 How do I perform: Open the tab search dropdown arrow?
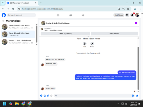[3, 3]
